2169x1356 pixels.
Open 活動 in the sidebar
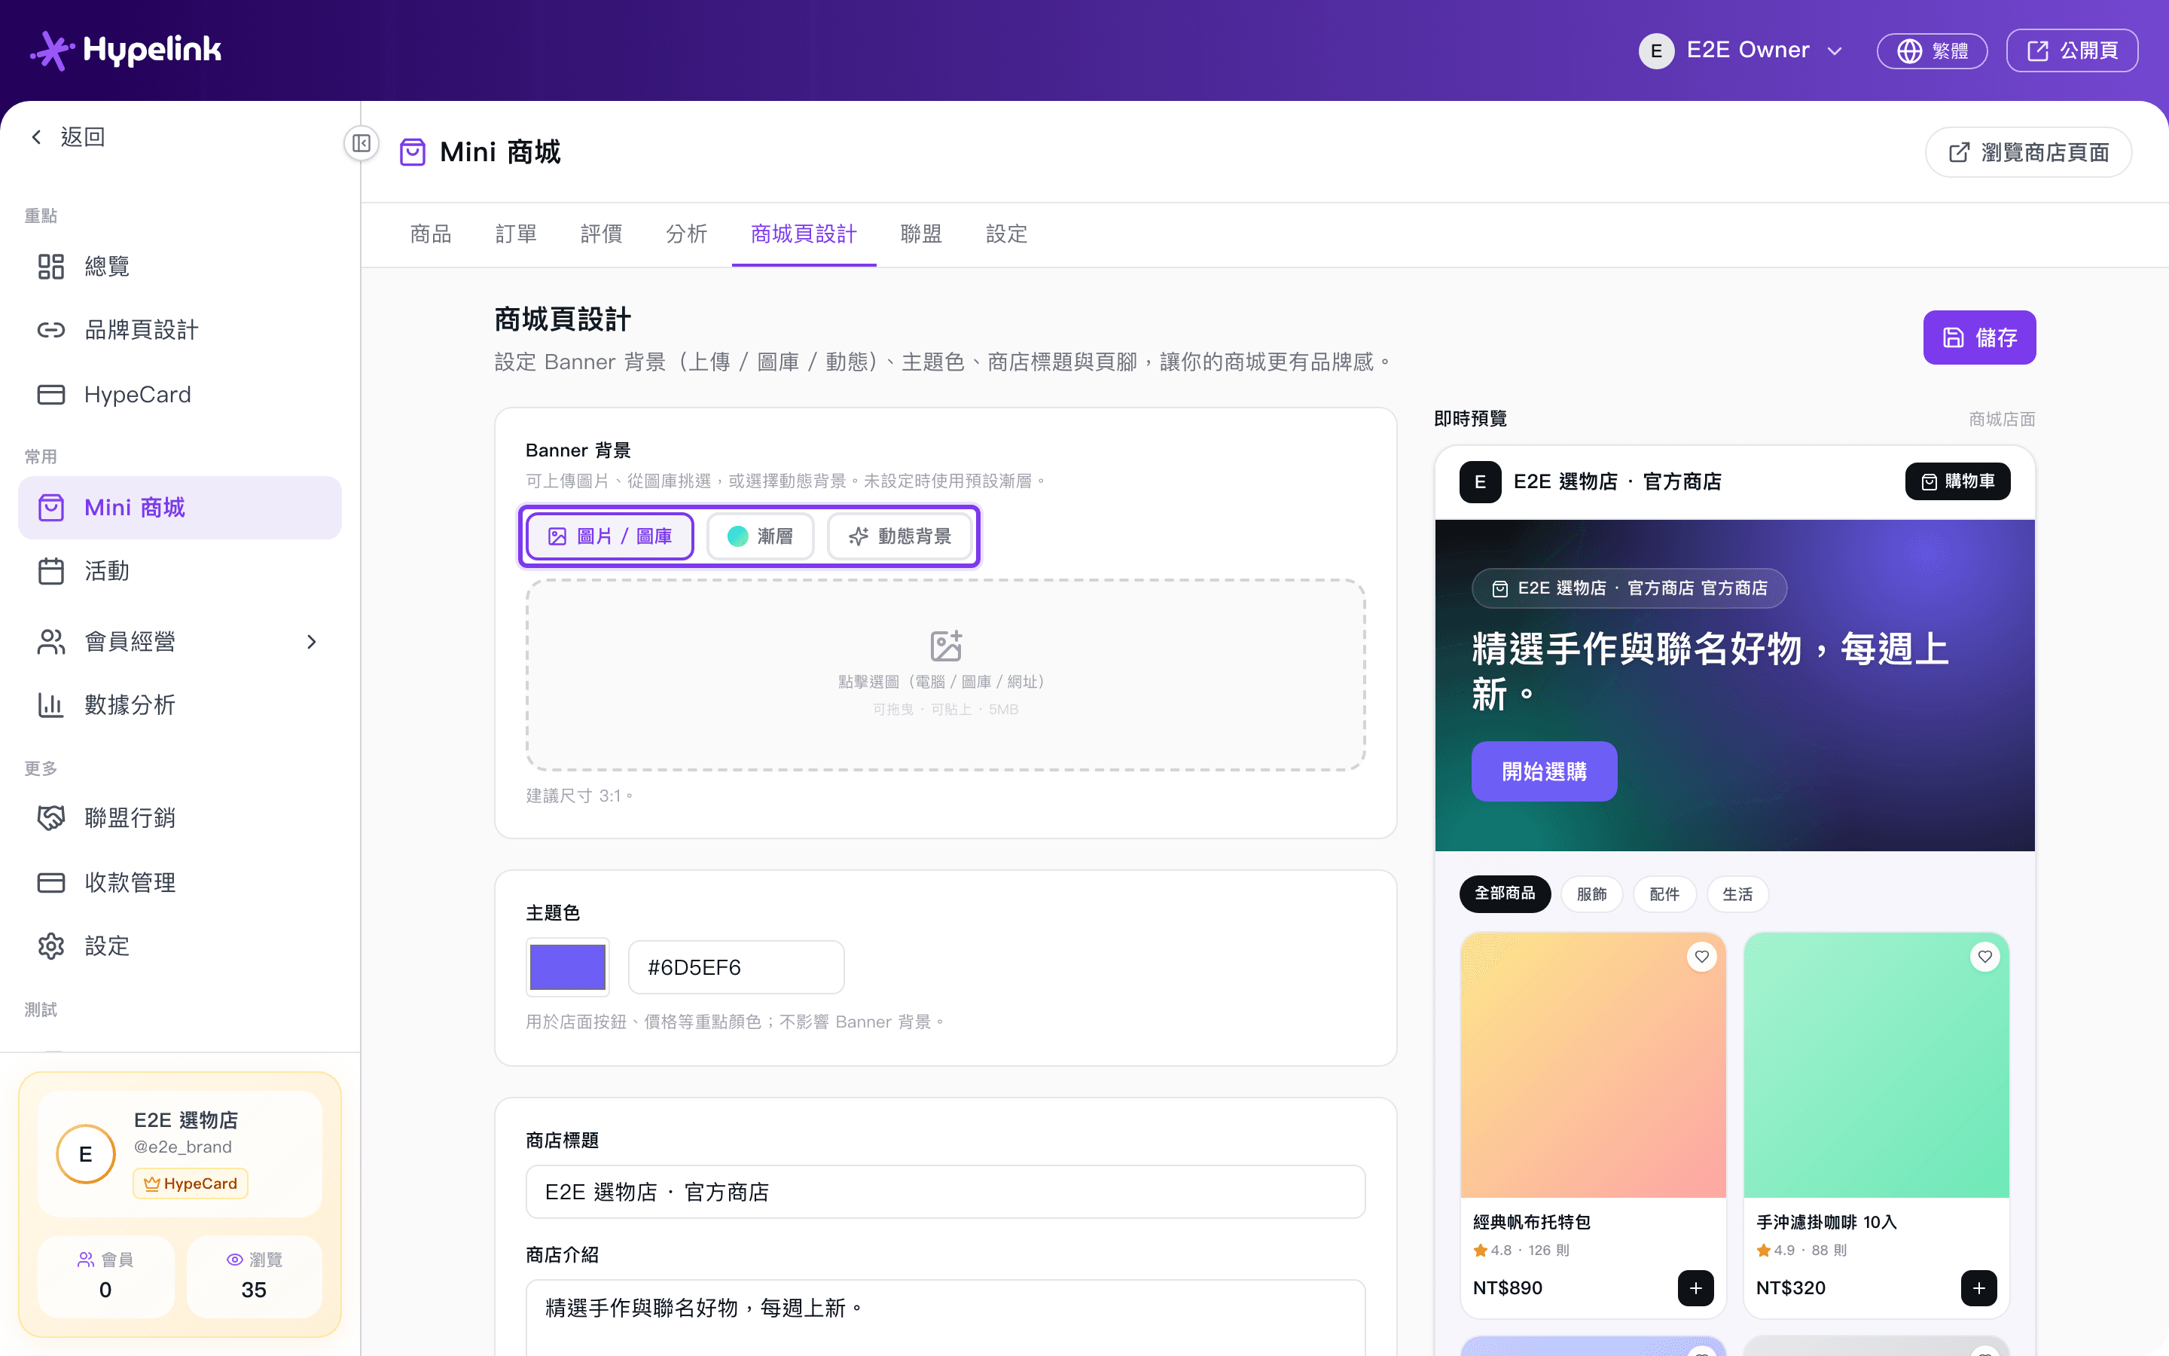pyautogui.click(x=179, y=571)
